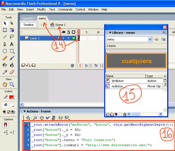
Task: Select the Oval tool
Action: click(5, 51)
